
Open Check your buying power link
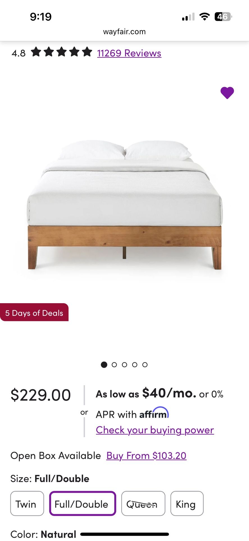(155, 430)
